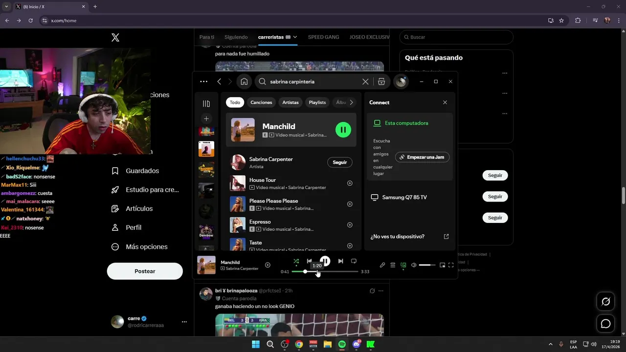Enter Spotify full screen mode
Screen dimensions: 626x352
pyautogui.click(x=451, y=265)
